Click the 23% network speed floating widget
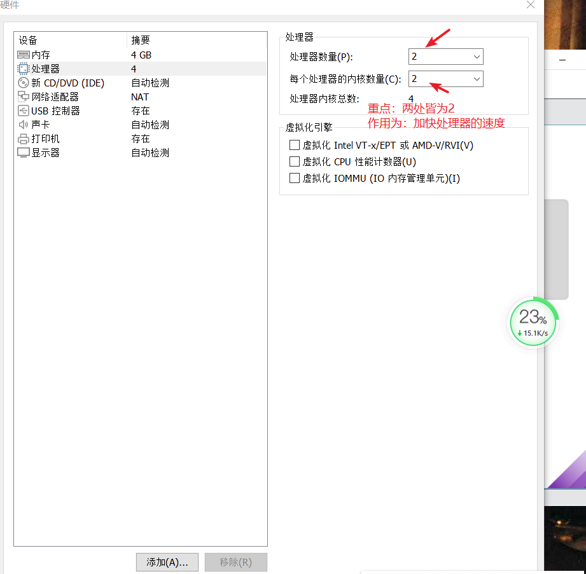Screen dimensions: 586x574 click(533, 323)
